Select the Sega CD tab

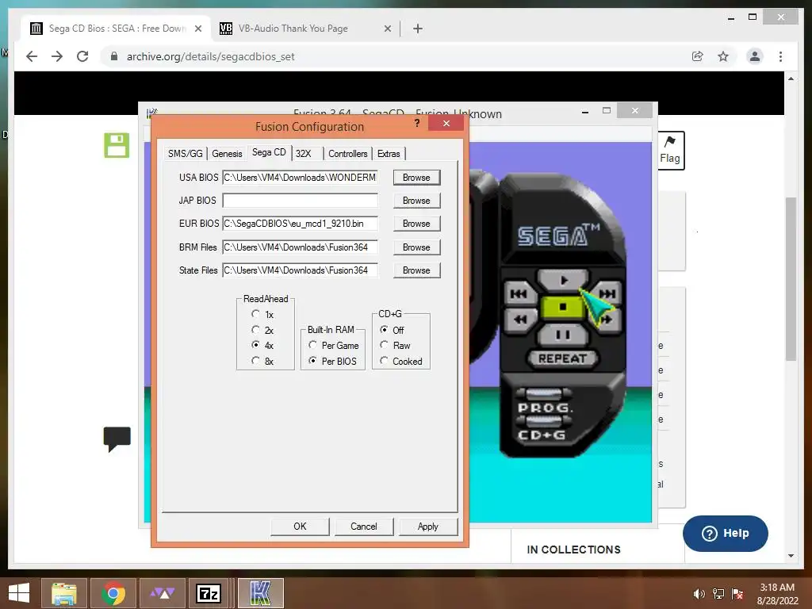pos(269,152)
